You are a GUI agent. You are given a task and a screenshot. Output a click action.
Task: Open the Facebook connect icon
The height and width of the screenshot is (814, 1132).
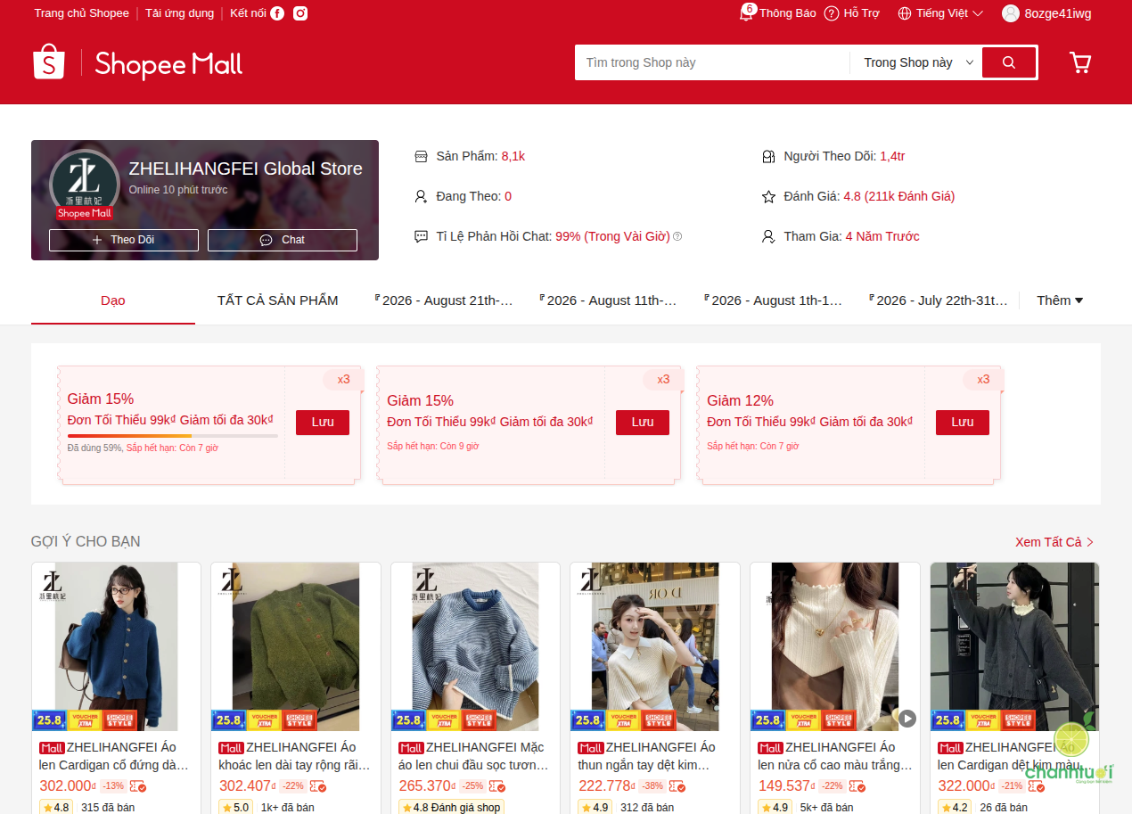(277, 13)
